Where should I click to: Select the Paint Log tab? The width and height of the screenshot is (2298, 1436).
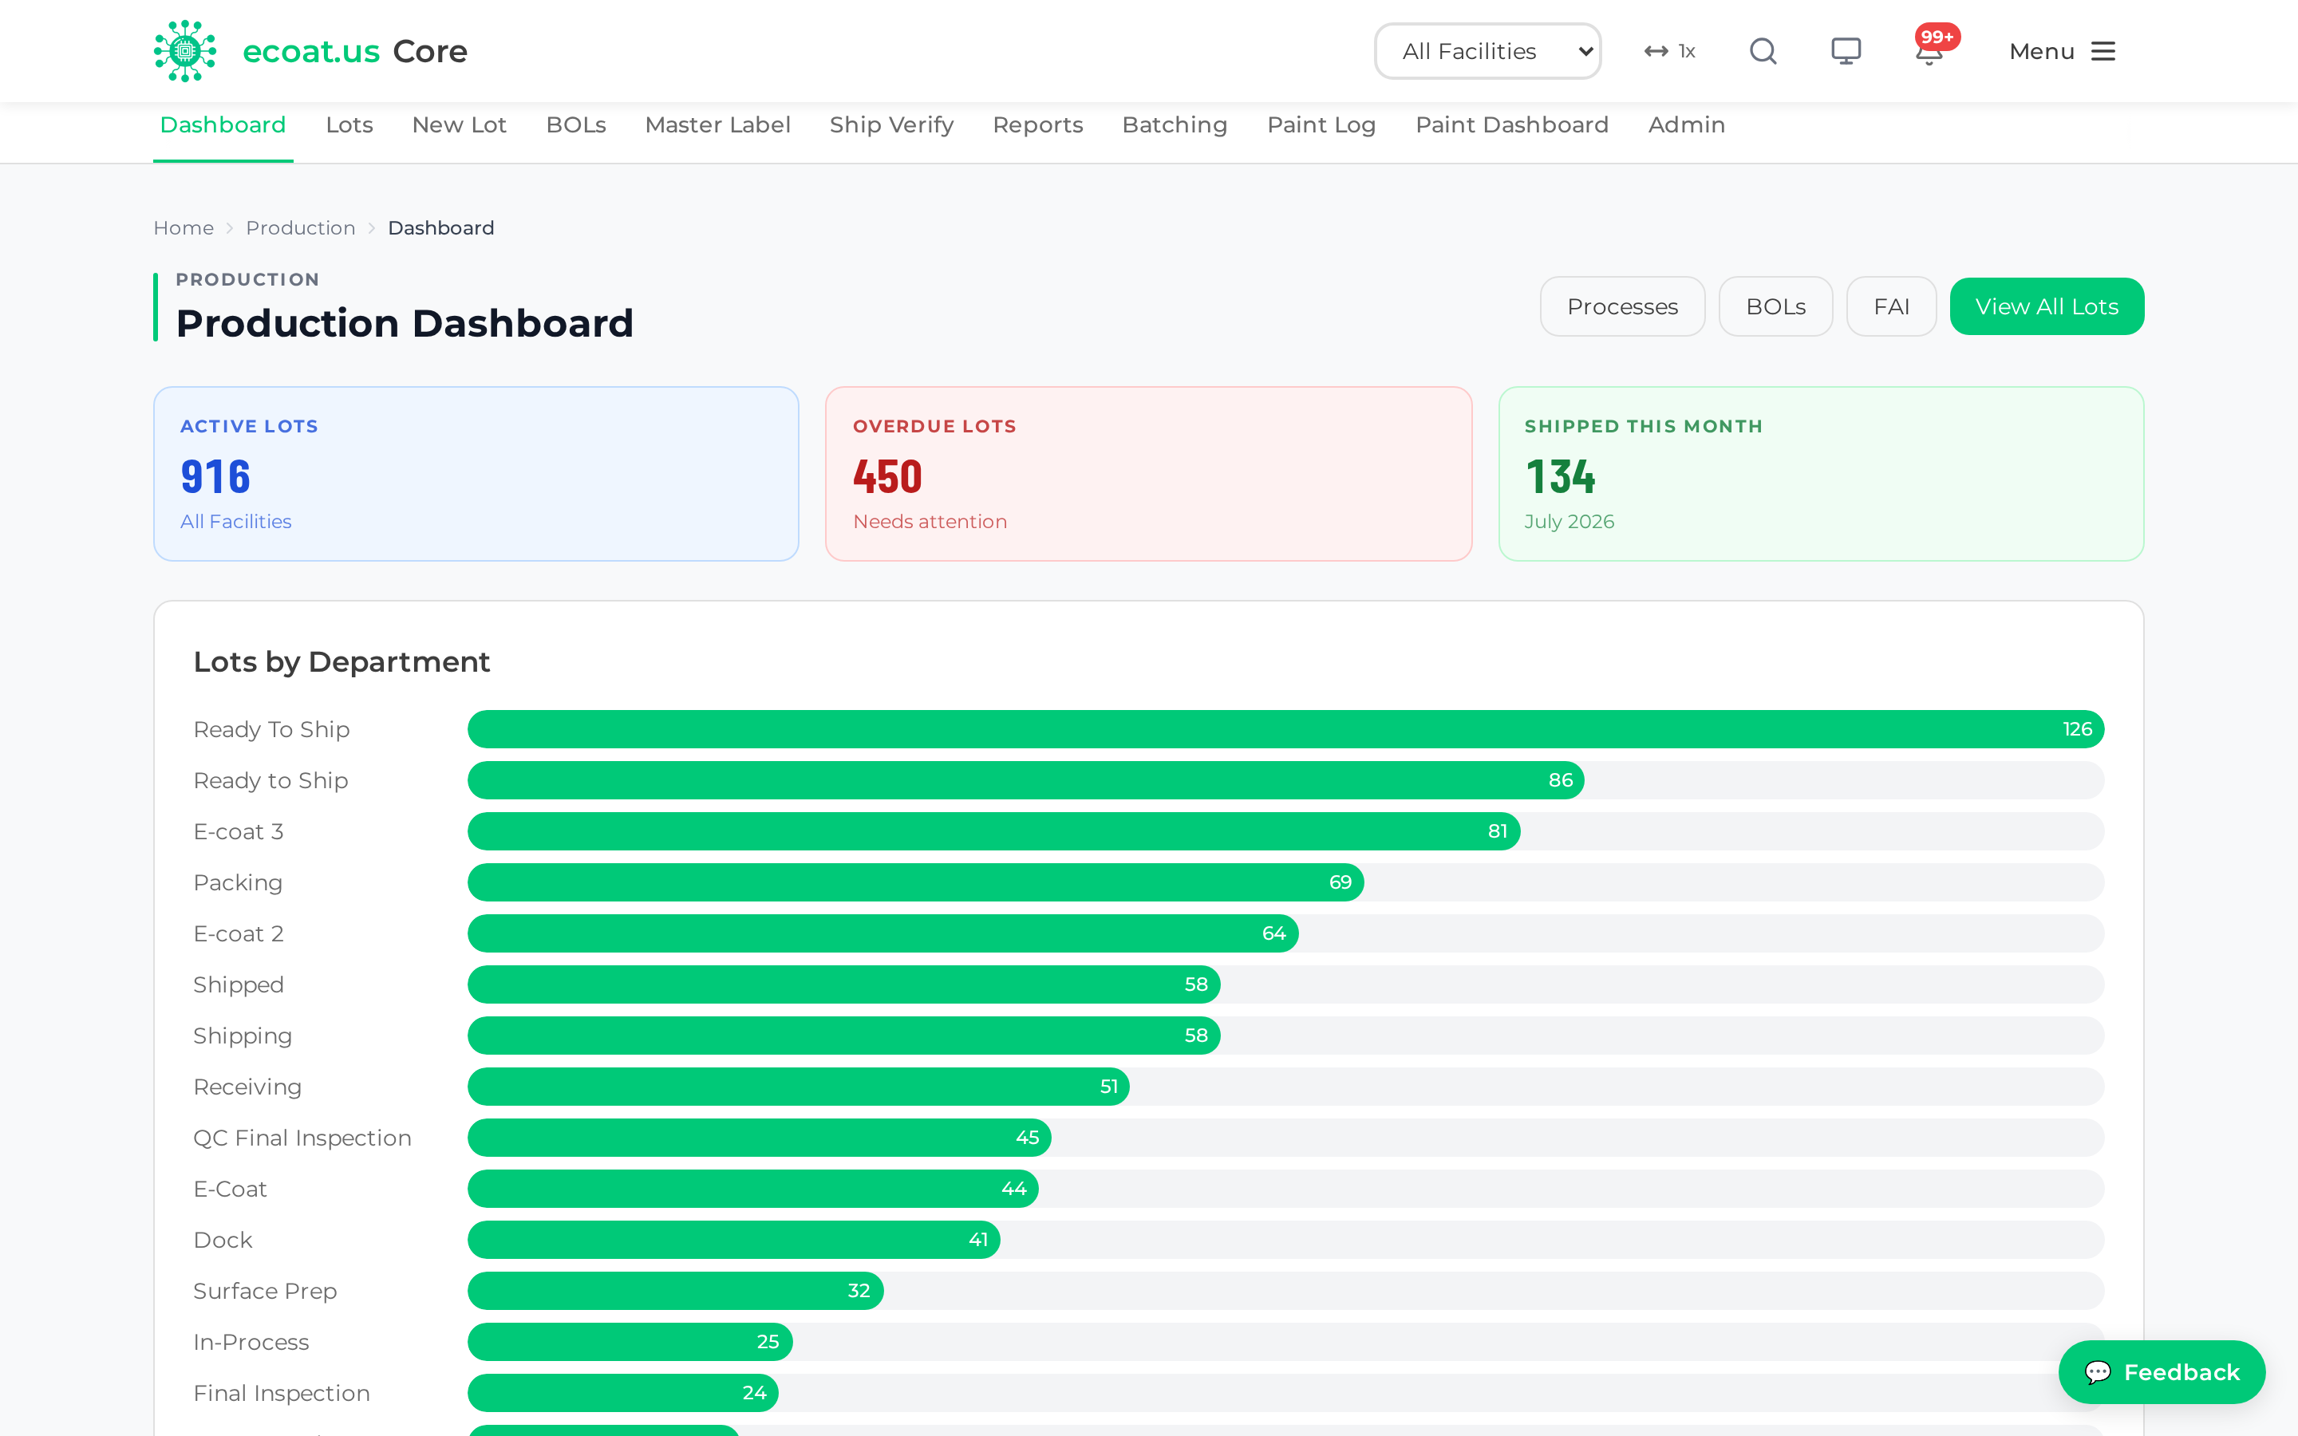pyautogui.click(x=1322, y=125)
